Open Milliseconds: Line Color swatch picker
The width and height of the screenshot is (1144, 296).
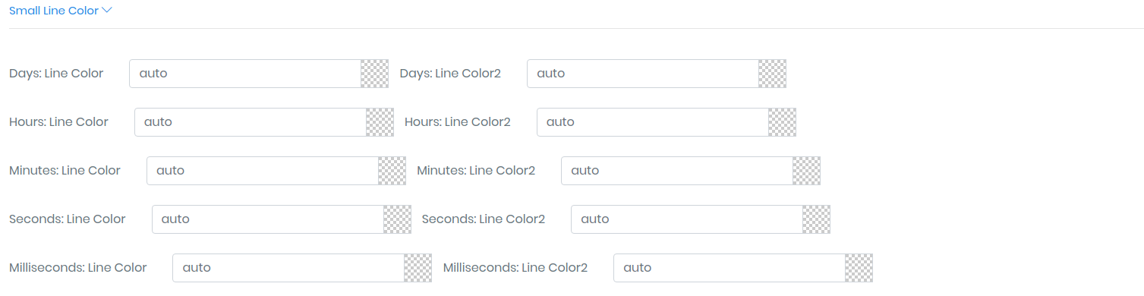418,268
